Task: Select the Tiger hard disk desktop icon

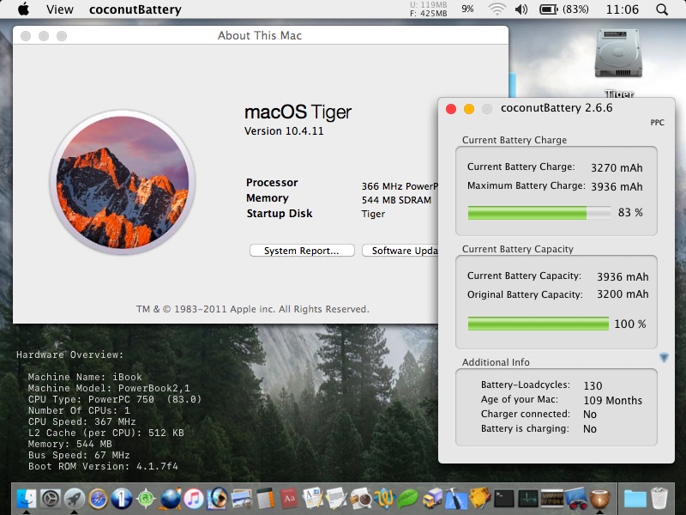Action: 618,55
